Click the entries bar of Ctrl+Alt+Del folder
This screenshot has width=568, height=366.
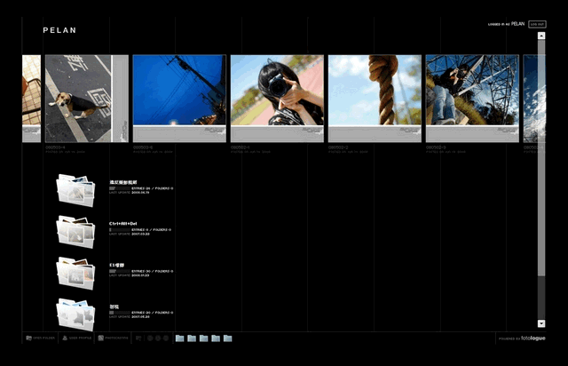click(x=120, y=230)
